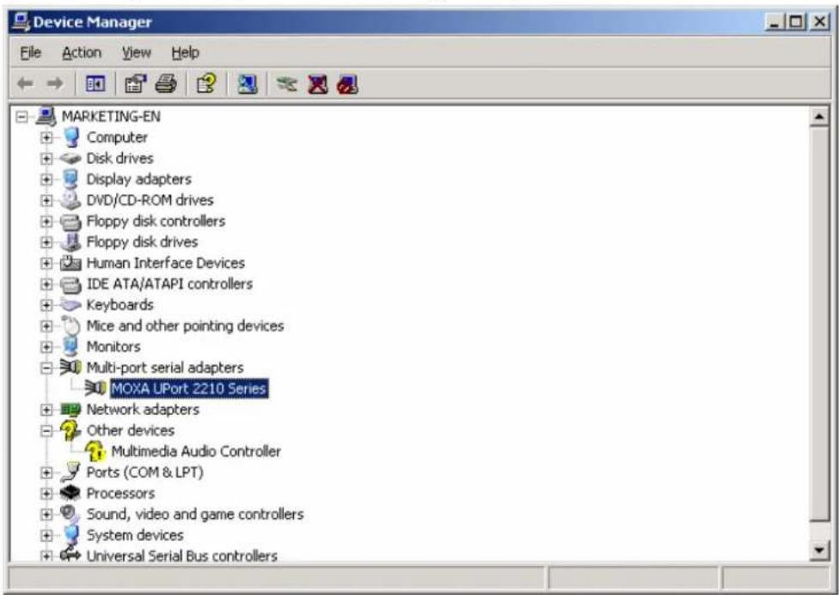Screen dimensions: 839x595
Task: Click the Multimedia Audio Controller warning icon
Action: (95, 452)
